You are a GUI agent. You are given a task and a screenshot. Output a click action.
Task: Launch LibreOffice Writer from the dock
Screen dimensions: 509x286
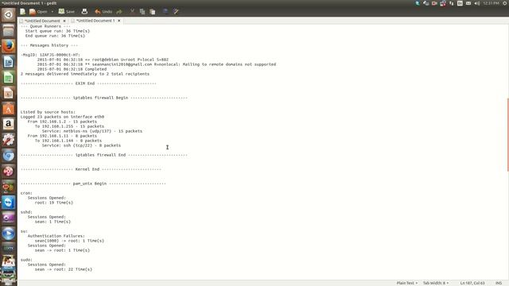(x=9, y=62)
